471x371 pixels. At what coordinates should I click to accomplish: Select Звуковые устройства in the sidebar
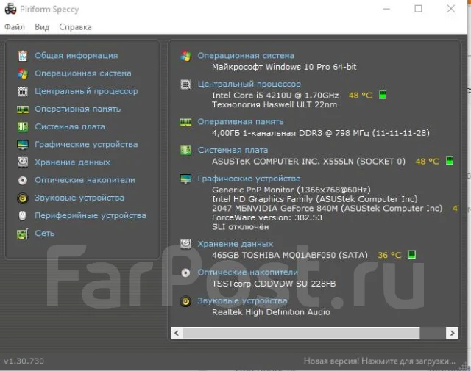(x=79, y=198)
